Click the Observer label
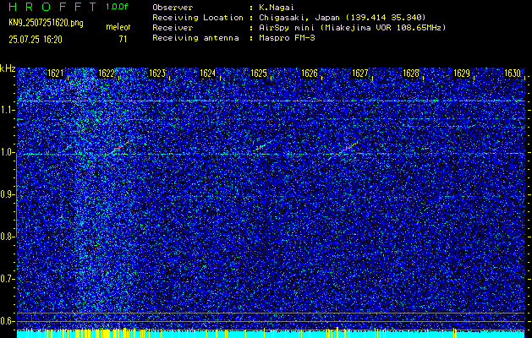The image size is (532, 338). click(x=173, y=8)
